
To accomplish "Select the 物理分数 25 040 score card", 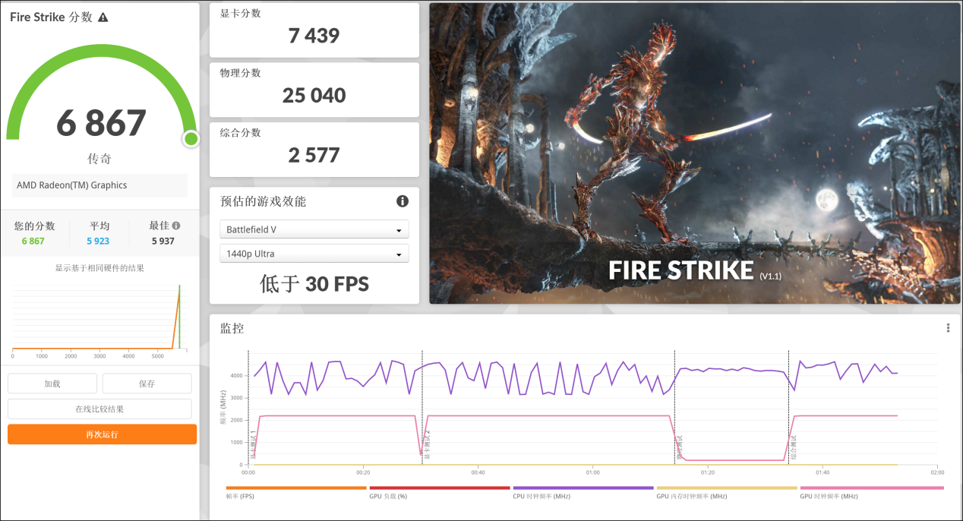I will coord(314,90).
